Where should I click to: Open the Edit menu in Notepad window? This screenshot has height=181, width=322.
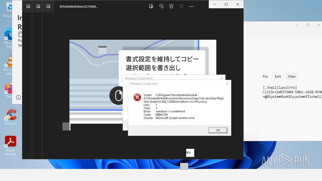278,76
